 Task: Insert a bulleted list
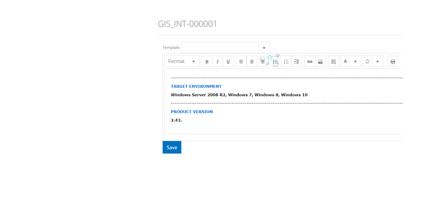click(x=275, y=61)
